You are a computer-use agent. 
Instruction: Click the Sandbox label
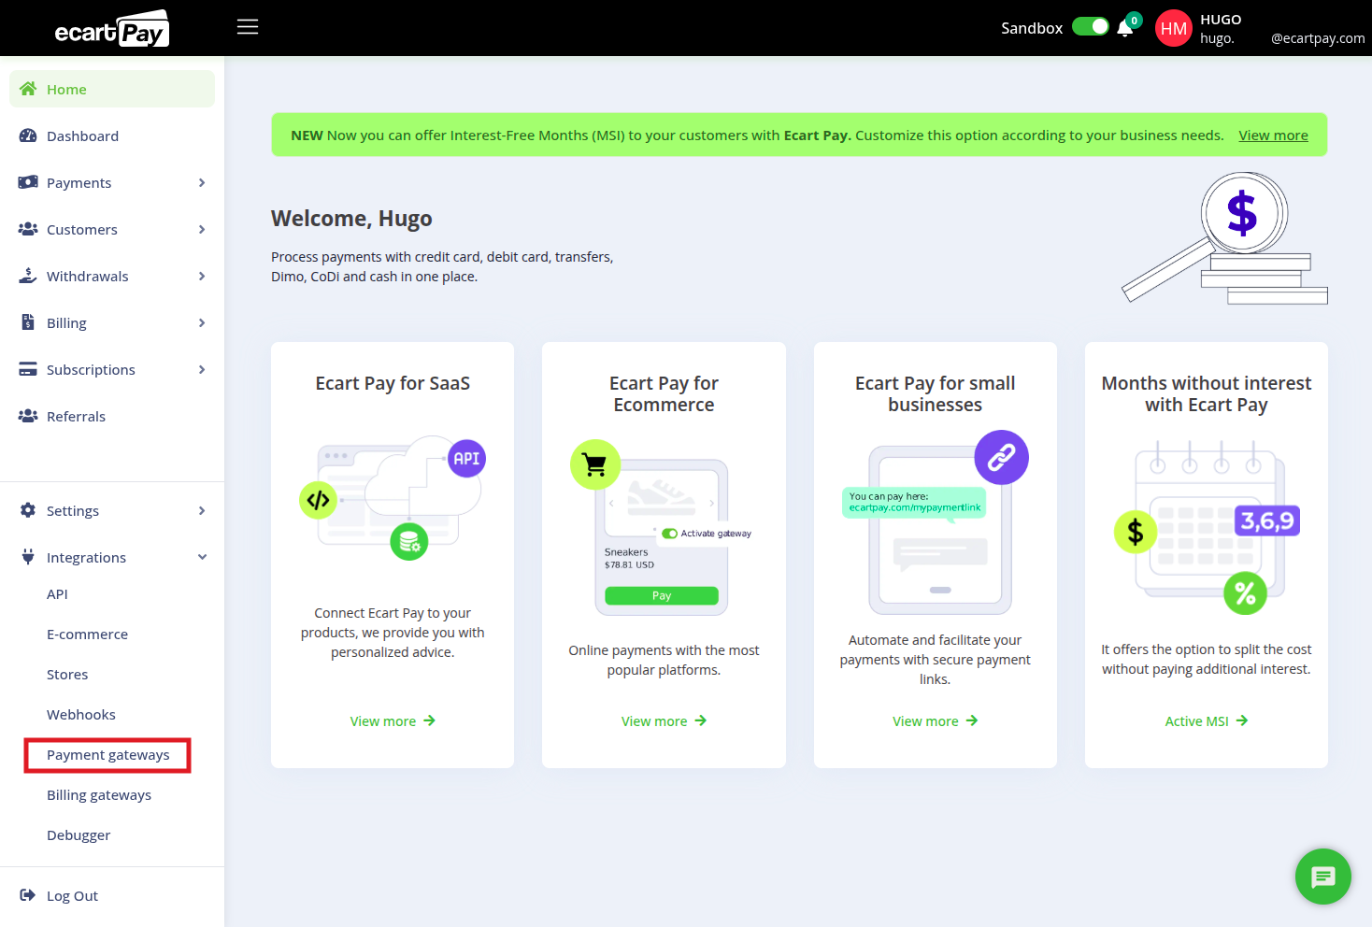[x=1032, y=28]
